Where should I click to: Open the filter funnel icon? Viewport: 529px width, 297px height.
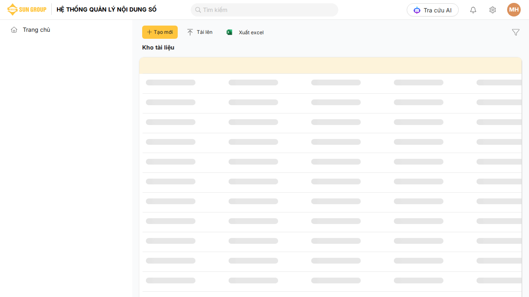[x=515, y=32]
